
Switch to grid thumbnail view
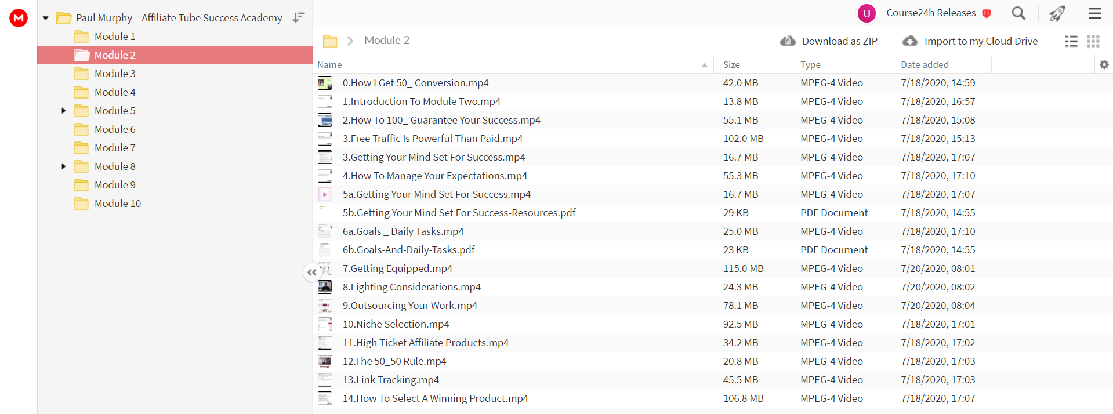click(1093, 41)
